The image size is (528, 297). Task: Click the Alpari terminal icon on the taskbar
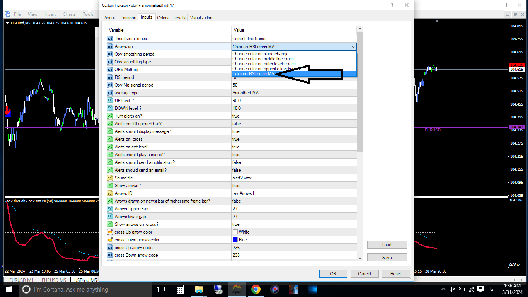pyautogui.click(x=237, y=289)
